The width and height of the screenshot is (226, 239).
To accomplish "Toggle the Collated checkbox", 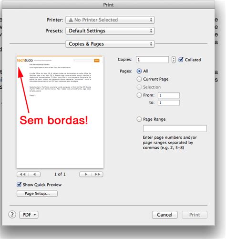I will [181, 60].
